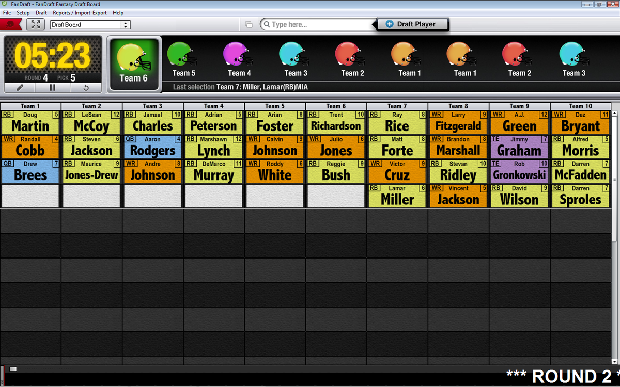Click the 05:23 countdown clock display
The image size is (620, 387).
(x=53, y=55)
